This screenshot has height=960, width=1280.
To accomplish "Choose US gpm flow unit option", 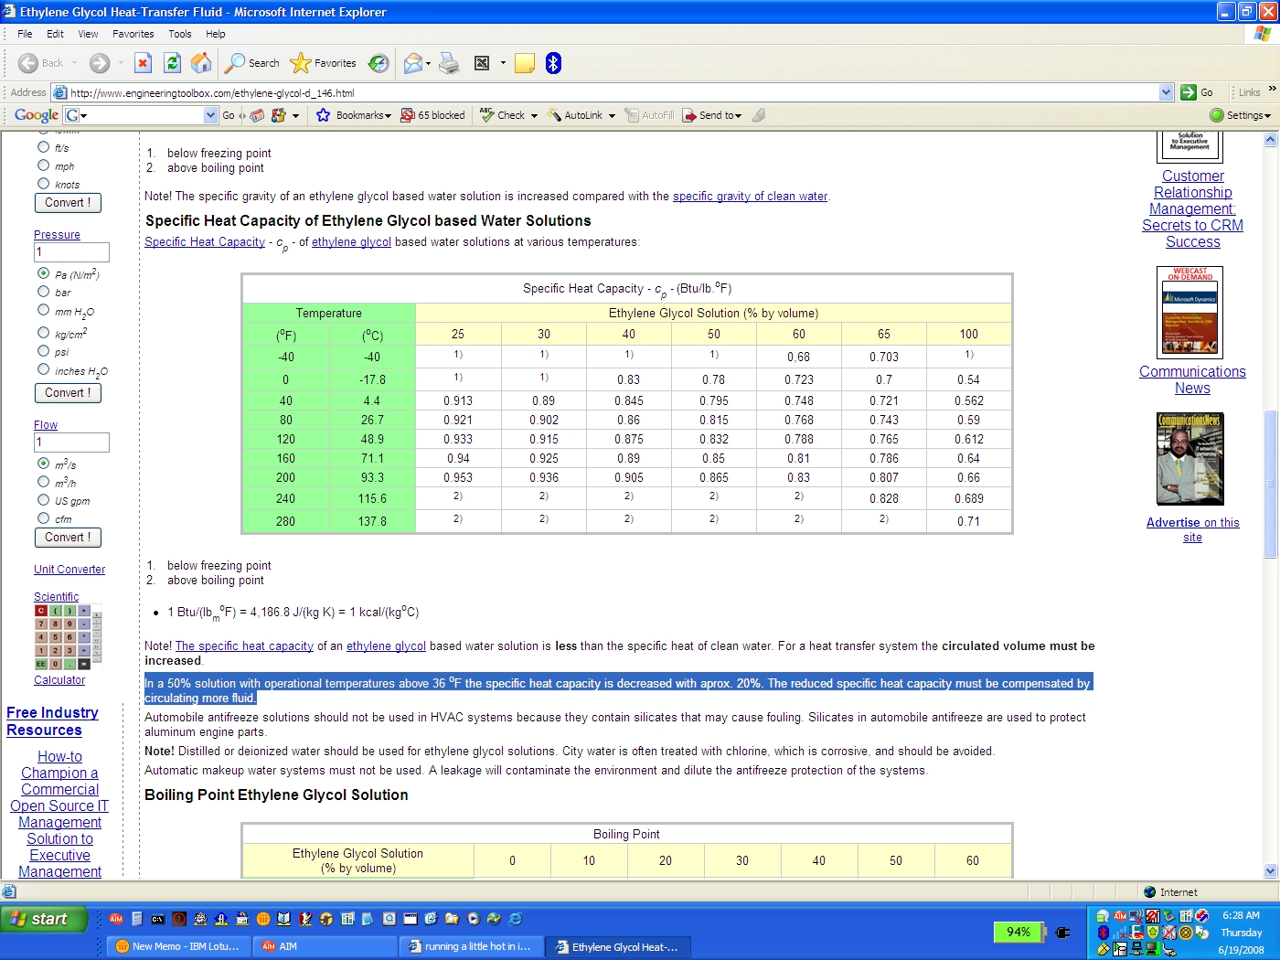I will point(43,500).
